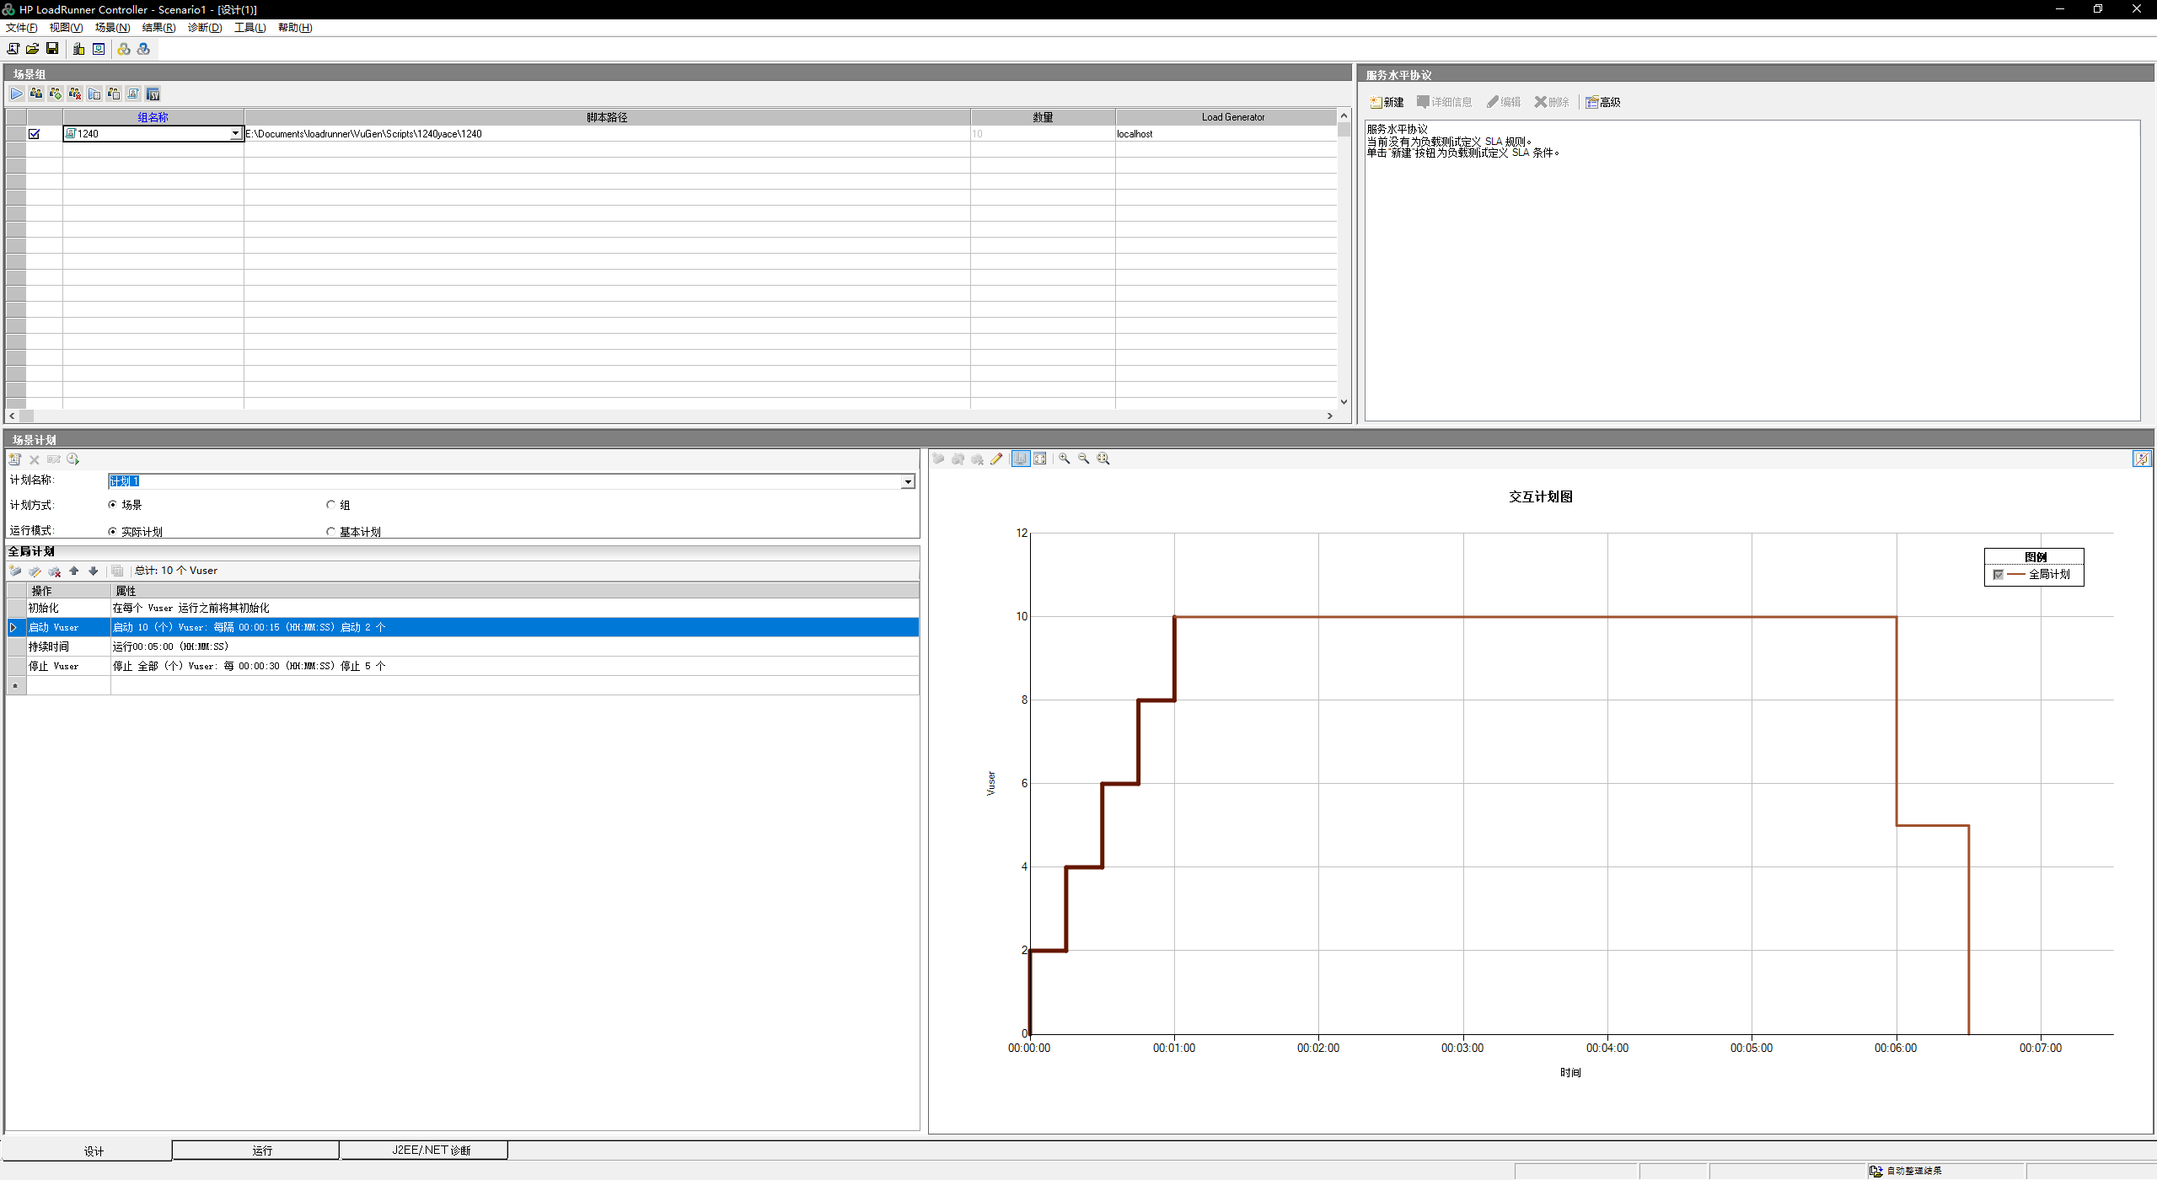
Task: Open the 诊断(D) menu
Action: 205,27
